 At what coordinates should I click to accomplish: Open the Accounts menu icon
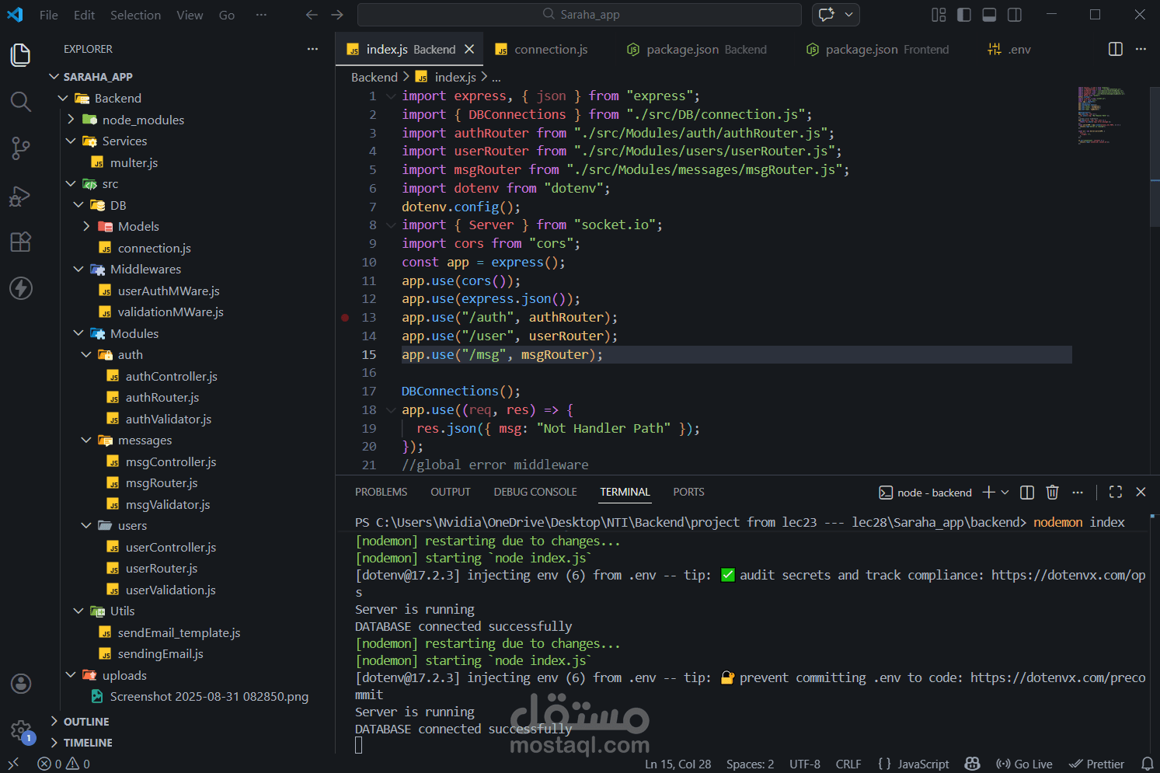coord(21,683)
